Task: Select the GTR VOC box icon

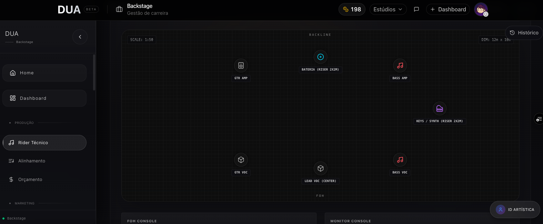Action: click(x=241, y=160)
